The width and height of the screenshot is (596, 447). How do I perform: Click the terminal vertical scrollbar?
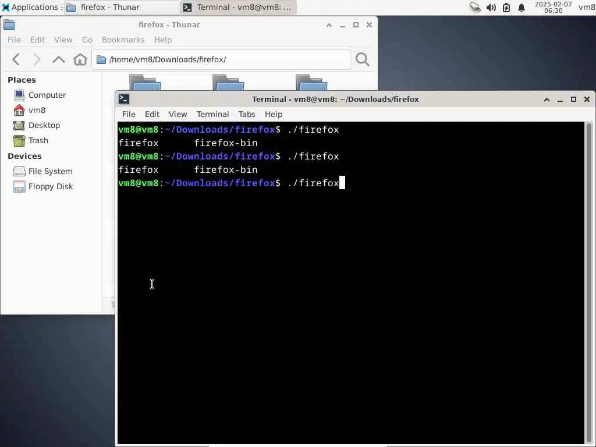coord(589,282)
